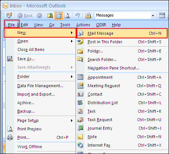
Task: Open the Help menu
Action: pos(116,25)
